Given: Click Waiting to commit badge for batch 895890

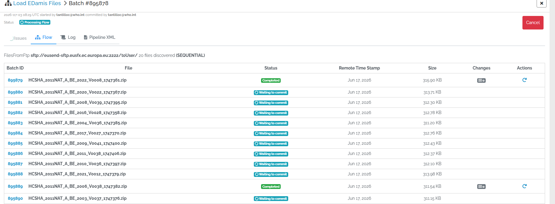Looking at the screenshot, I should click(x=271, y=199).
